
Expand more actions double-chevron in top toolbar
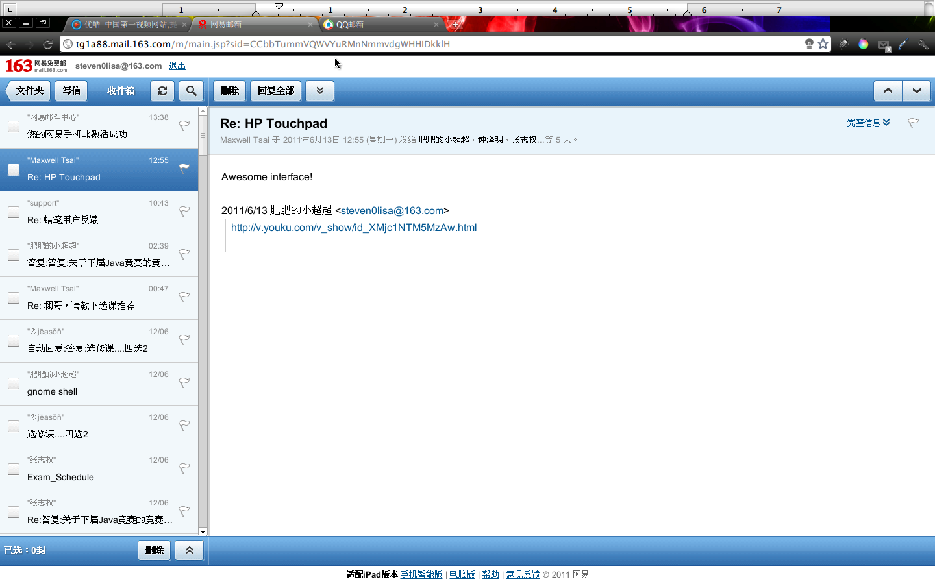[320, 91]
